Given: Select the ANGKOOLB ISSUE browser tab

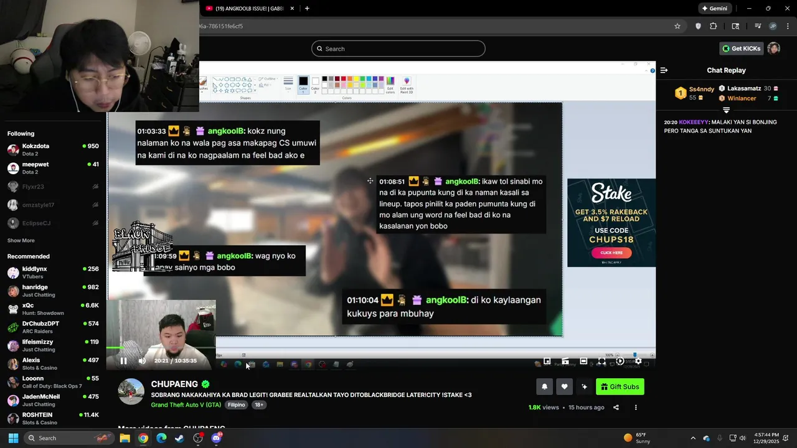Looking at the screenshot, I should pyautogui.click(x=249, y=9).
